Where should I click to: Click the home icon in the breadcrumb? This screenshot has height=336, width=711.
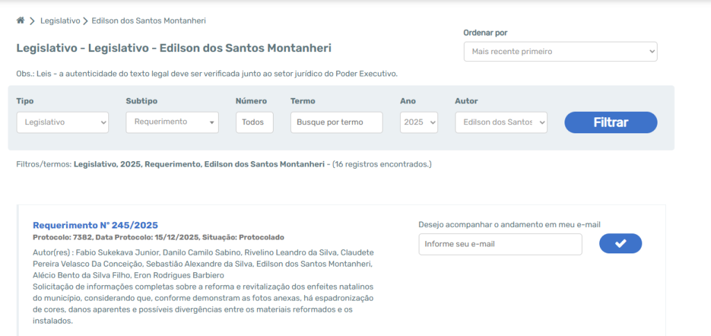point(20,21)
